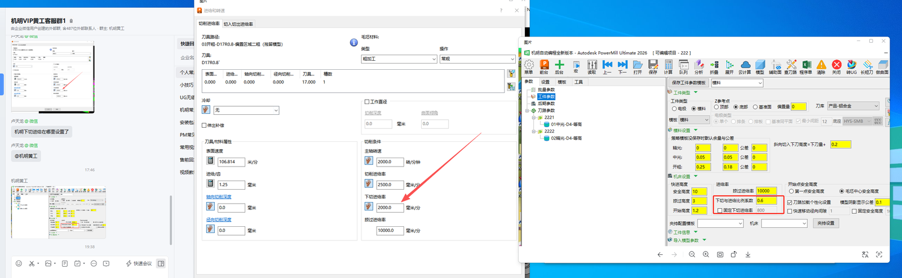Click the download arrow in image viewer

748,254
